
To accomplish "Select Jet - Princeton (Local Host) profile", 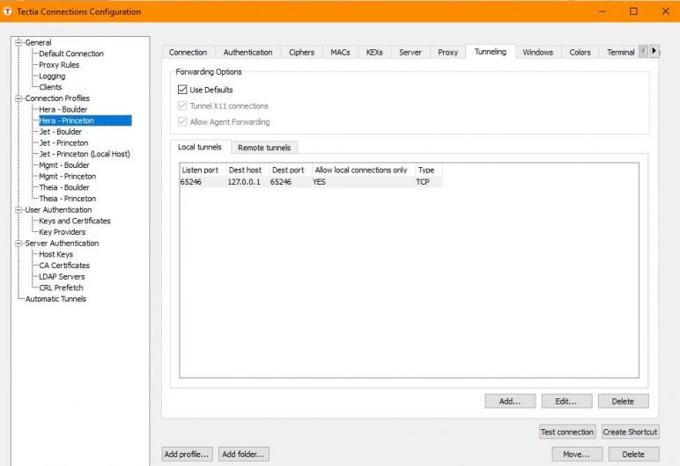I will (x=85, y=154).
